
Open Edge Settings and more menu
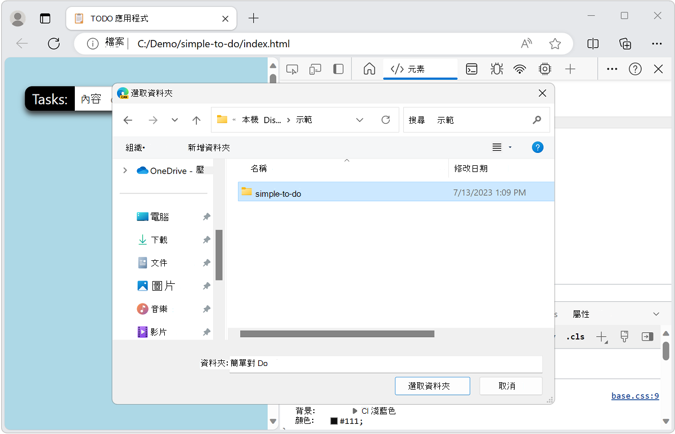656,44
